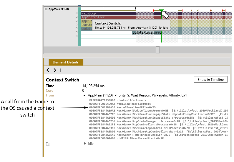Image resolution: width=234 pixels, height=162 pixels.
Task: Go to next element with forward arrow
Action: (x=55, y=70)
